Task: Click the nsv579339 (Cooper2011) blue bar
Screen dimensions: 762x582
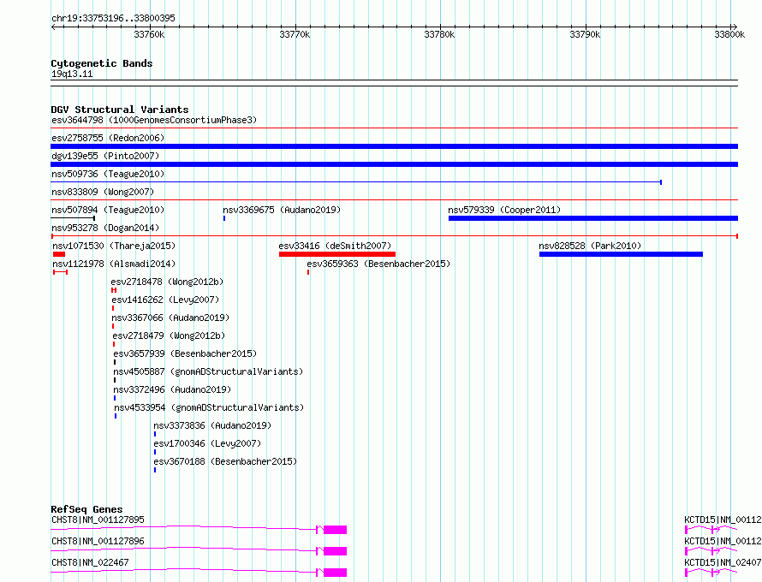Action: click(592, 218)
